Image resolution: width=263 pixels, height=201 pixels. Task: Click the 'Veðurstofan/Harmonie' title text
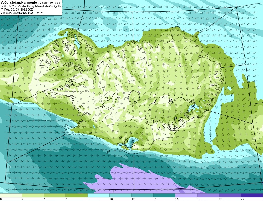point(18,3)
